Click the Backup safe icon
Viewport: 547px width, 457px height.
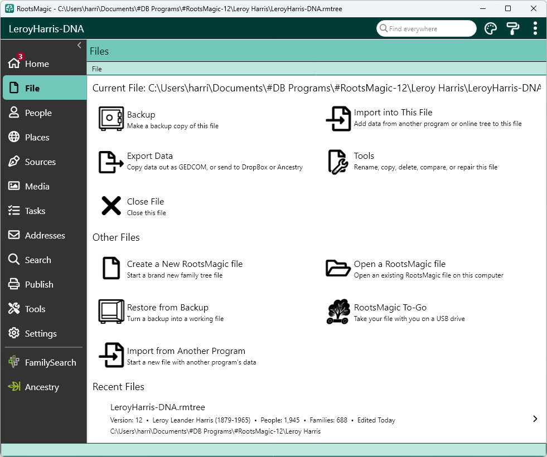pos(111,119)
